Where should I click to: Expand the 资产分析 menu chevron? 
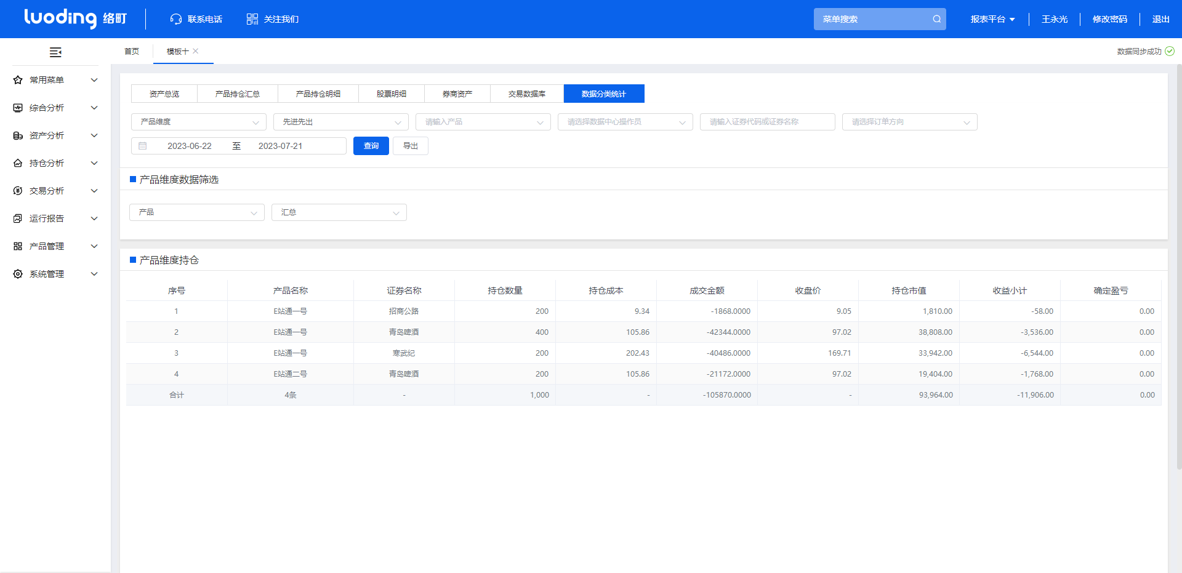click(x=94, y=135)
